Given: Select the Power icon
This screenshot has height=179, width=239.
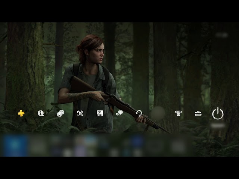Looking at the screenshot, I should pos(218,113).
